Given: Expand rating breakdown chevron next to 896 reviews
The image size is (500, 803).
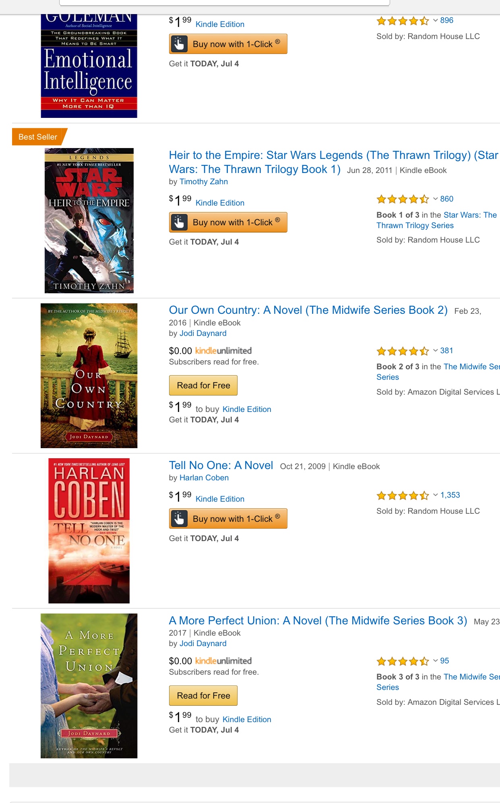Looking at the screenshot, I should click(435, 20).
